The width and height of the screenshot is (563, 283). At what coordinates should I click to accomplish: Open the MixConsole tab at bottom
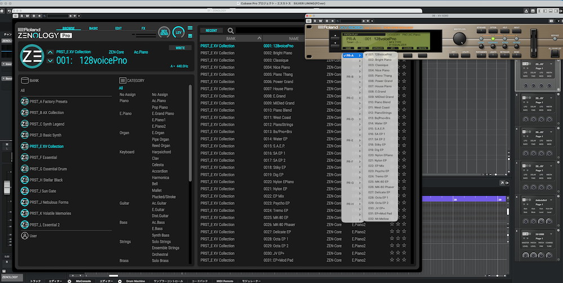83,281
